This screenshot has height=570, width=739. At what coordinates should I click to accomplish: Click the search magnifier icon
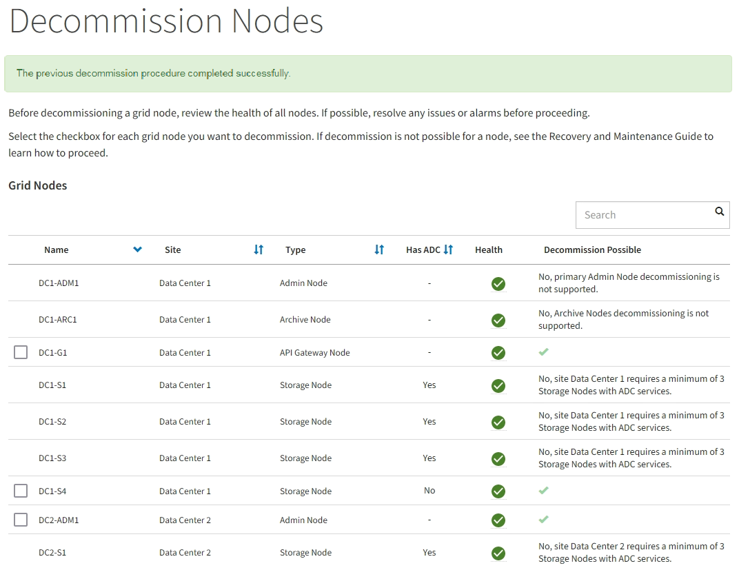click(719, 212)
